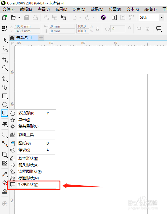Create a new document
167x214 pixels.
click(x=5, y=17)
